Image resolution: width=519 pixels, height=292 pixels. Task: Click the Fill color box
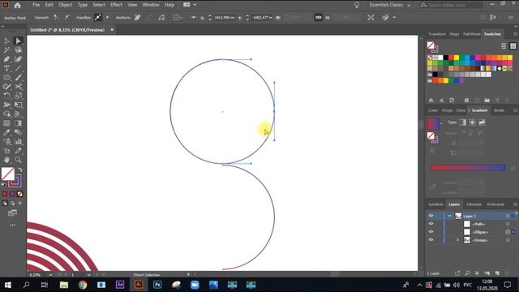8,174
